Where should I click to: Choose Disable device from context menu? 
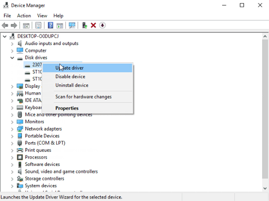(88, 76)
